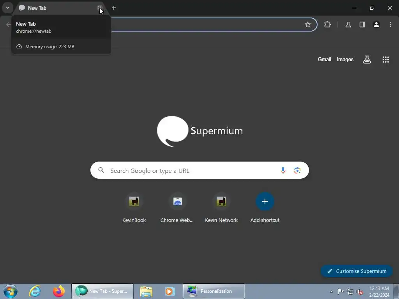399x299 pixels.
Task: Click the muted volume tray icon
Action: pos(360,292)
